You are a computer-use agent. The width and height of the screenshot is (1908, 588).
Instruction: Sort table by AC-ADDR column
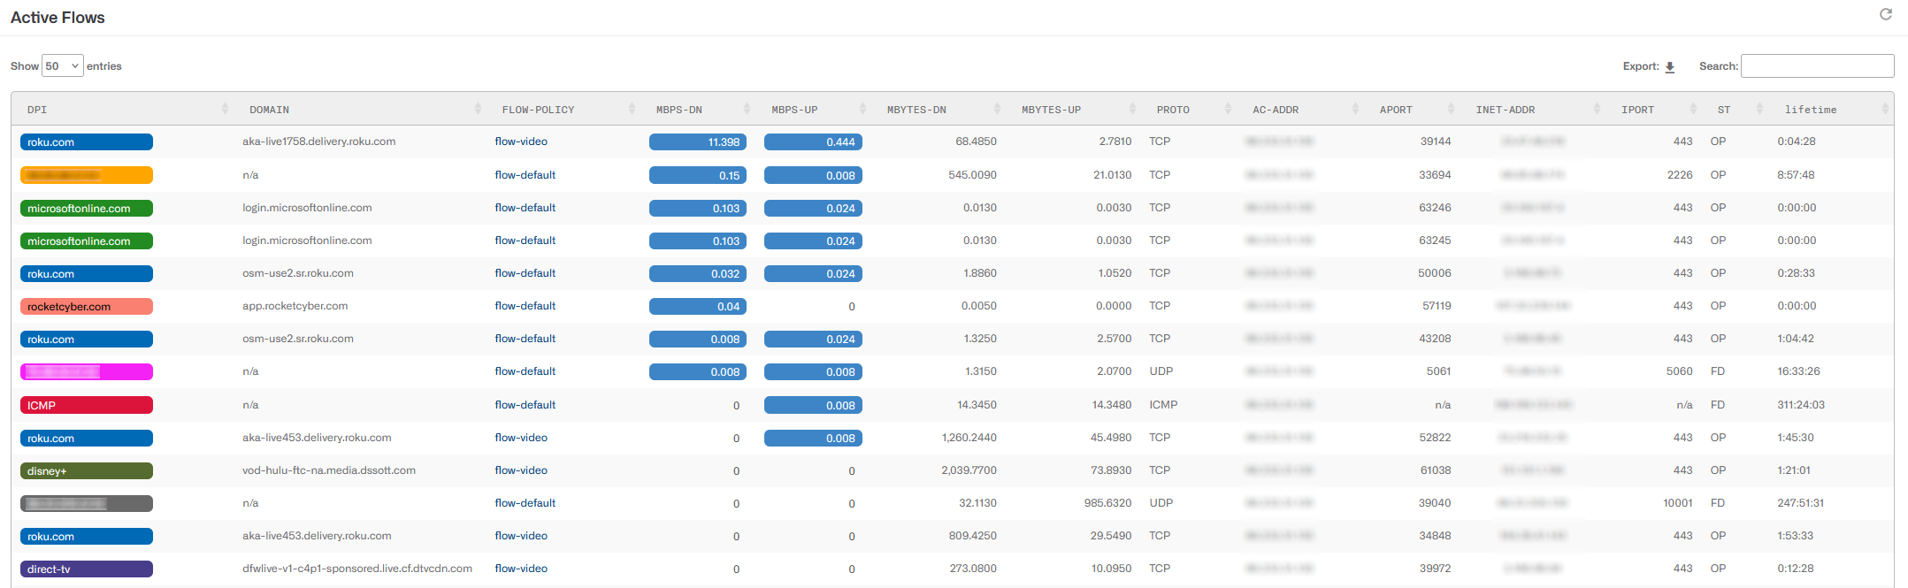coord(1300,109)
